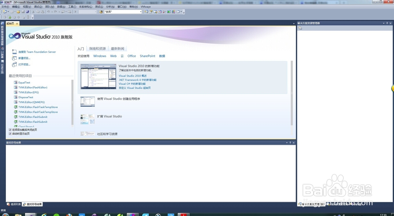
Task: Click the icon beside 新建项目
Action: point(14,58)
